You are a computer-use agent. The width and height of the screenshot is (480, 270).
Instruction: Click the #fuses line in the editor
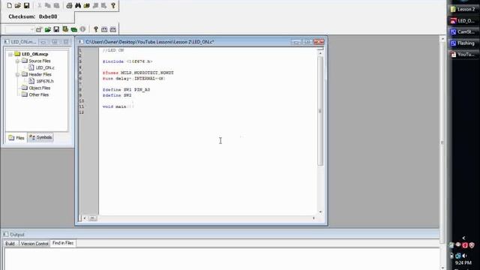click(x=138, y=73)
